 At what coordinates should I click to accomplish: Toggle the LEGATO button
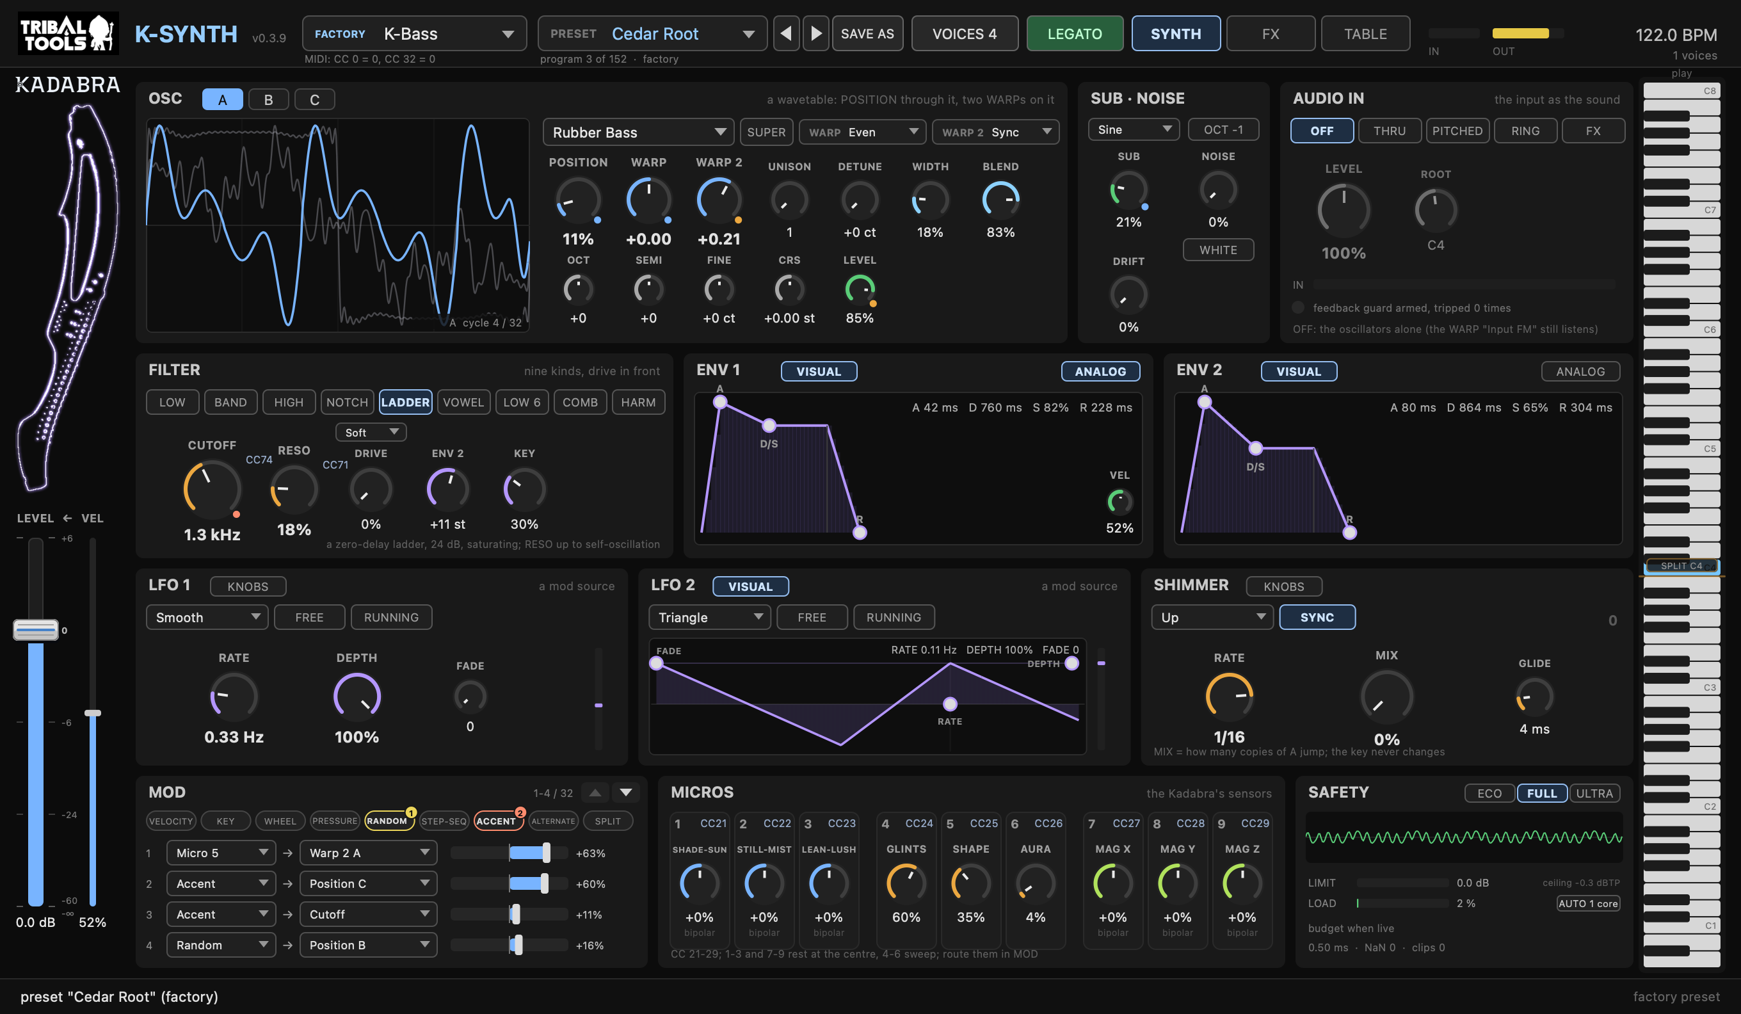pos(1074,33)
